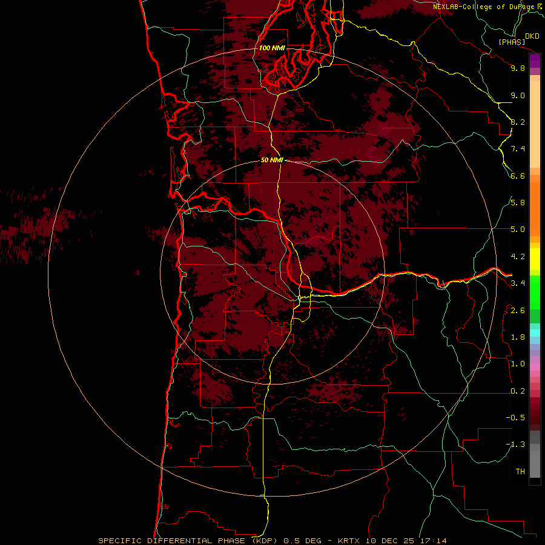Click the 5.8 legend value

518,203
